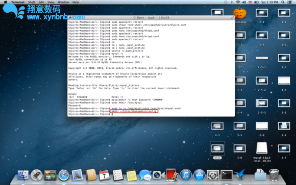The height and width of the screenshot is (185, 296).
Task: Click home proxy icon in Terminal title
Action: [134, 17]
